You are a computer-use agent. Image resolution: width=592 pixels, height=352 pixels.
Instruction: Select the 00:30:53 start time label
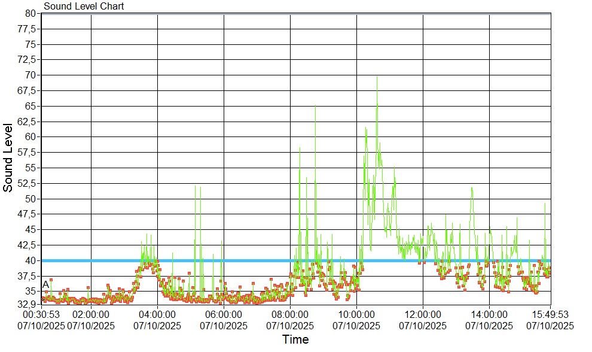tap(41, 314)
